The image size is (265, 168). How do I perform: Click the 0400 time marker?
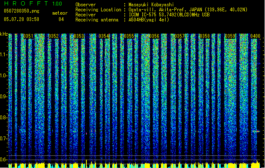tap(255, 36)
